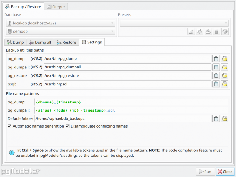Click the Run button
Viewport: 236px width, 177px height.
205,172
